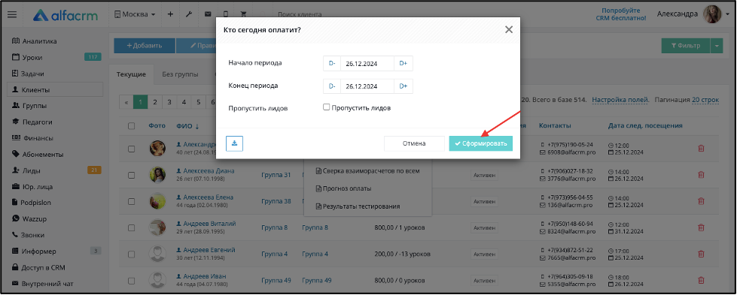The image size is (737, 295).
Task: Open the arrow dropdown next to Фильтр
Action: point(717,46)
